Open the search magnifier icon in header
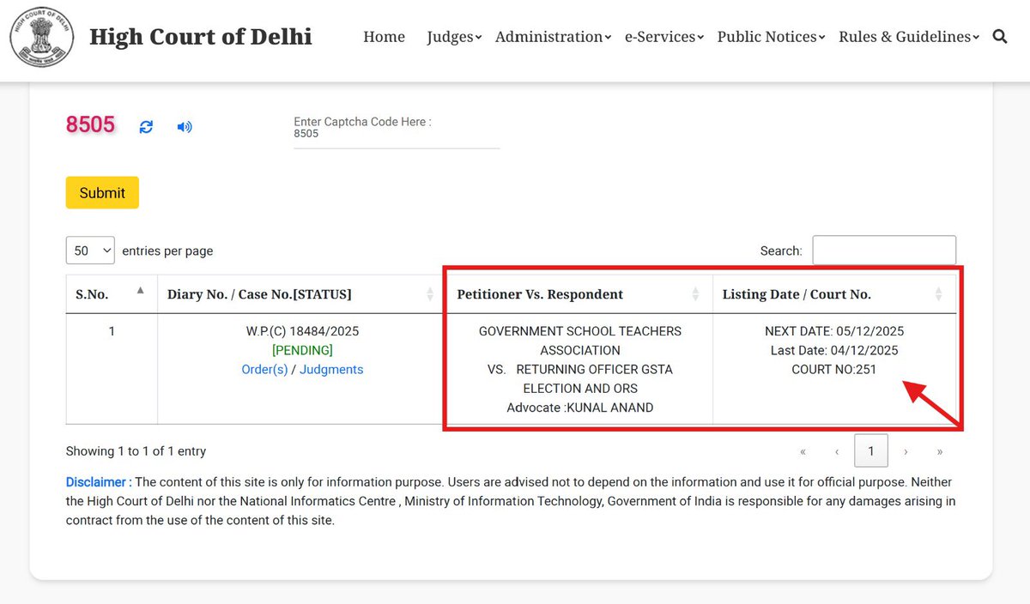The height and width of the screenshot is (604, 1030). [1000, 36]
